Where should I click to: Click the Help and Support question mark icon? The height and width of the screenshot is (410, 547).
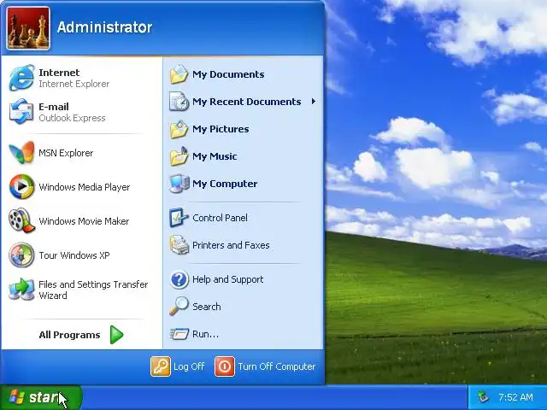(179, 279)
